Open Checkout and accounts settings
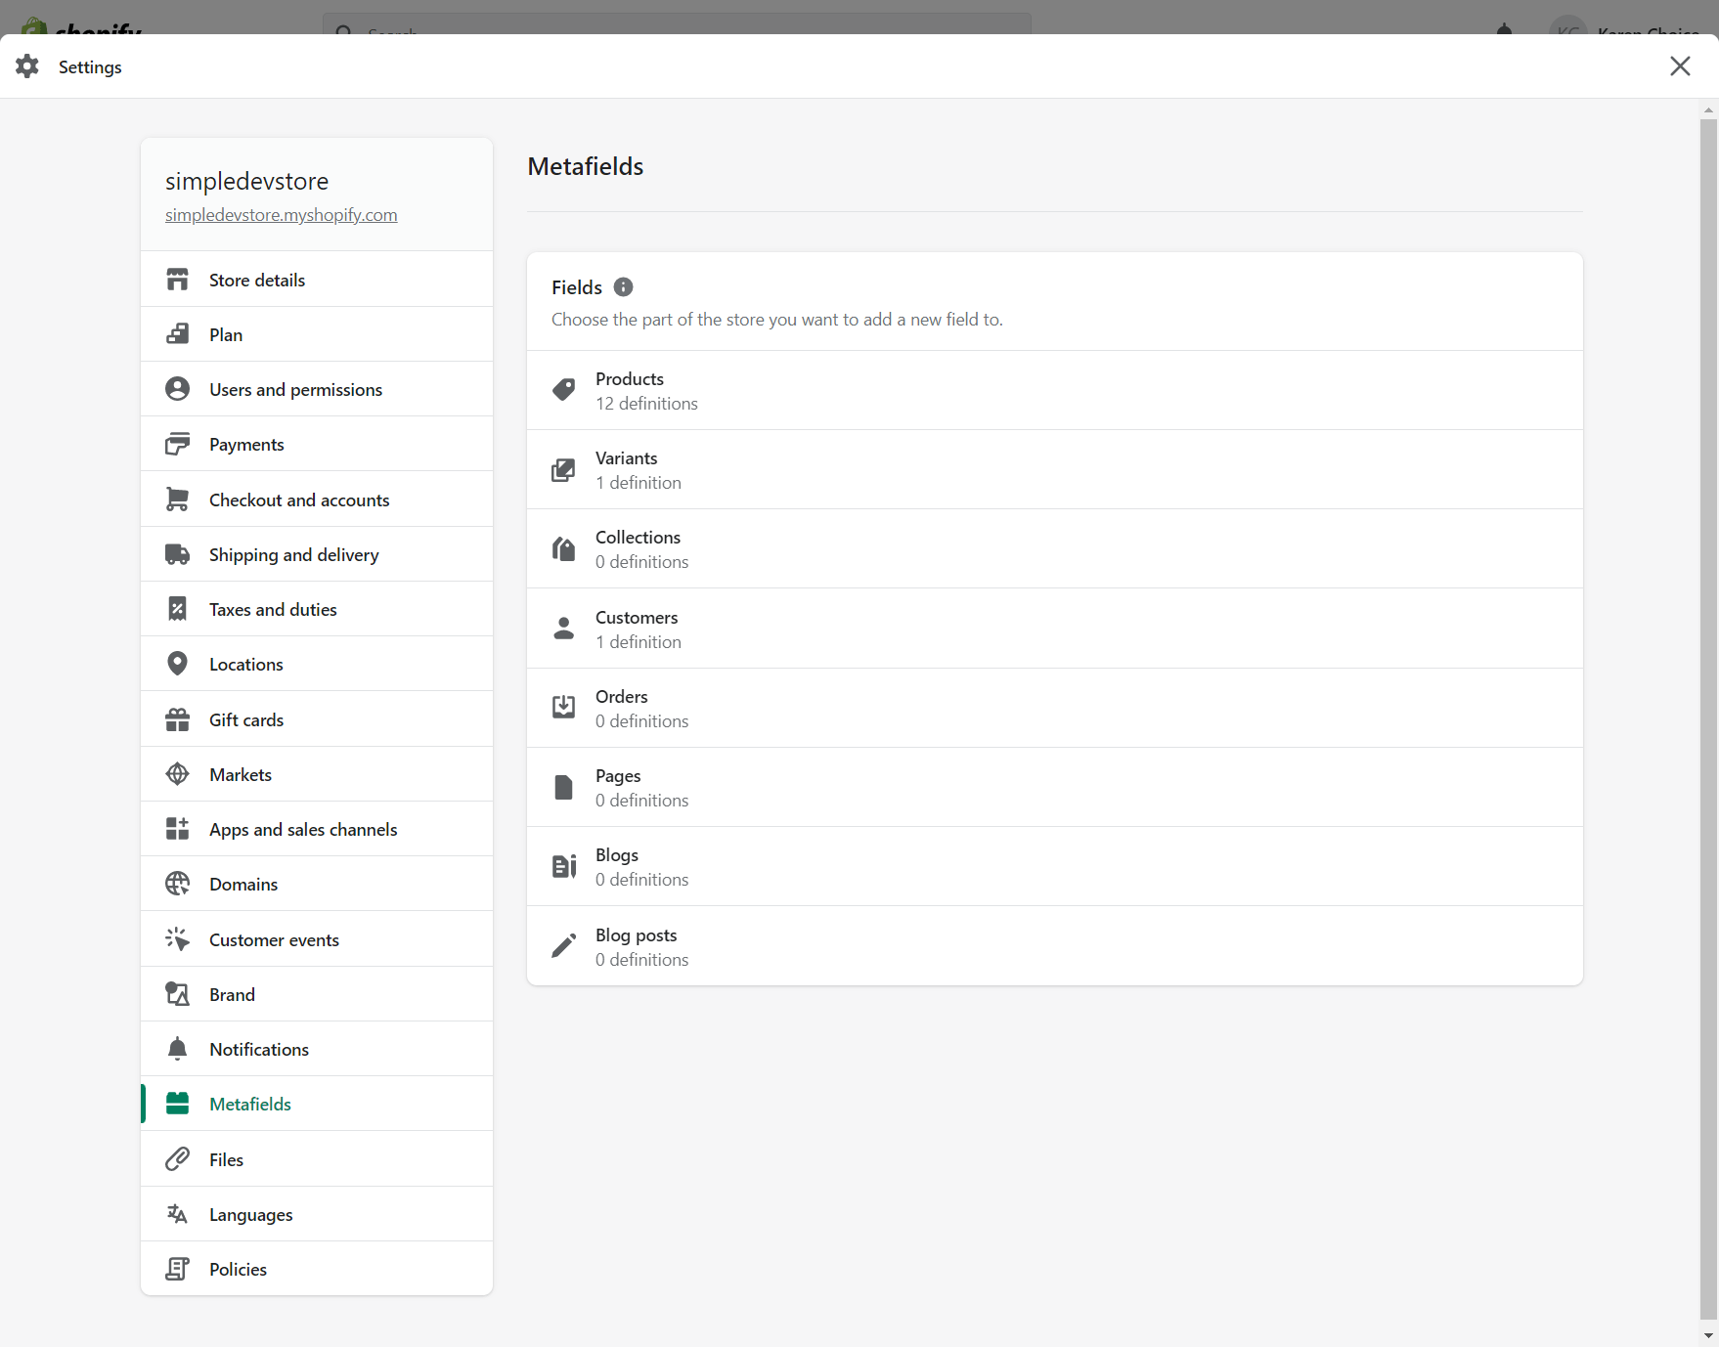Viewport: 1719px width, 1347px height. click(317, 500)
